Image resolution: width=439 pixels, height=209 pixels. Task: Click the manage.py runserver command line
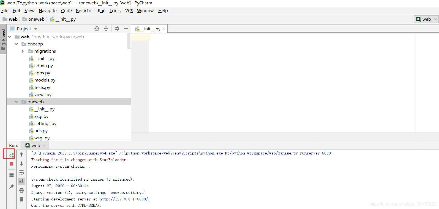click(x=181, y=153)
